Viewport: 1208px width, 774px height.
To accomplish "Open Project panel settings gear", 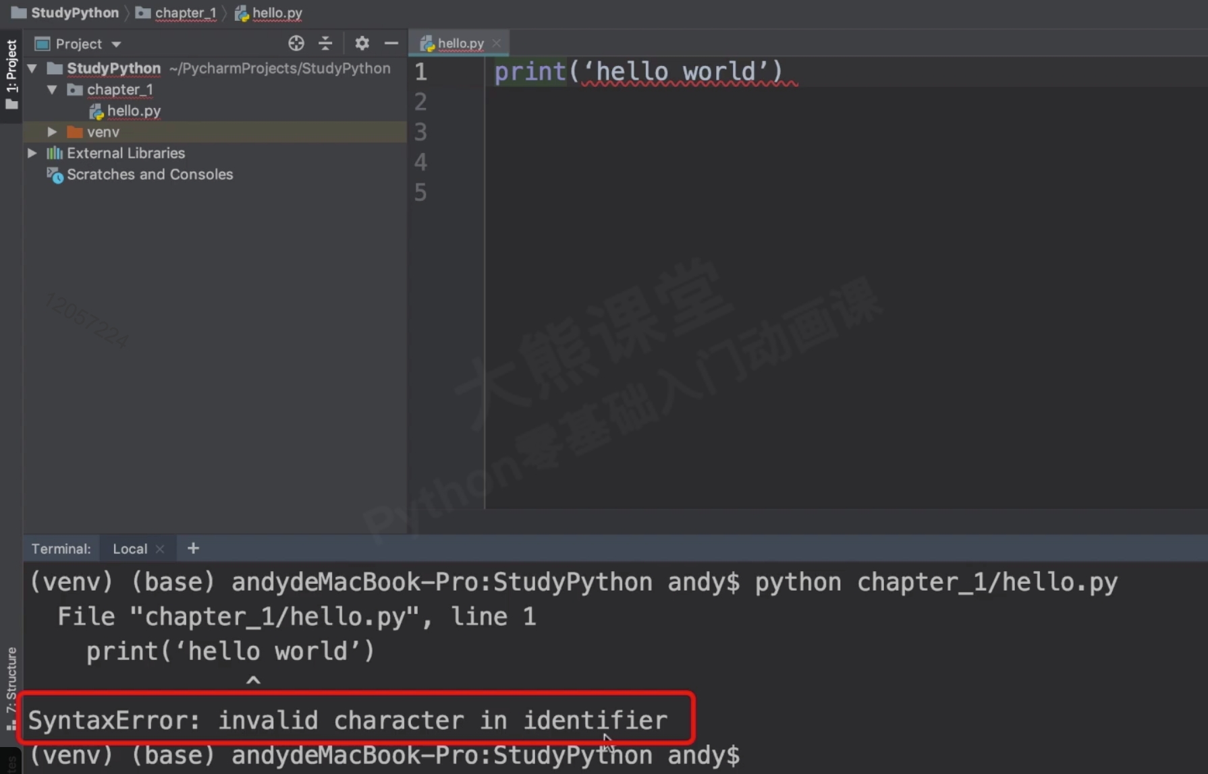I will click(362, 44).
